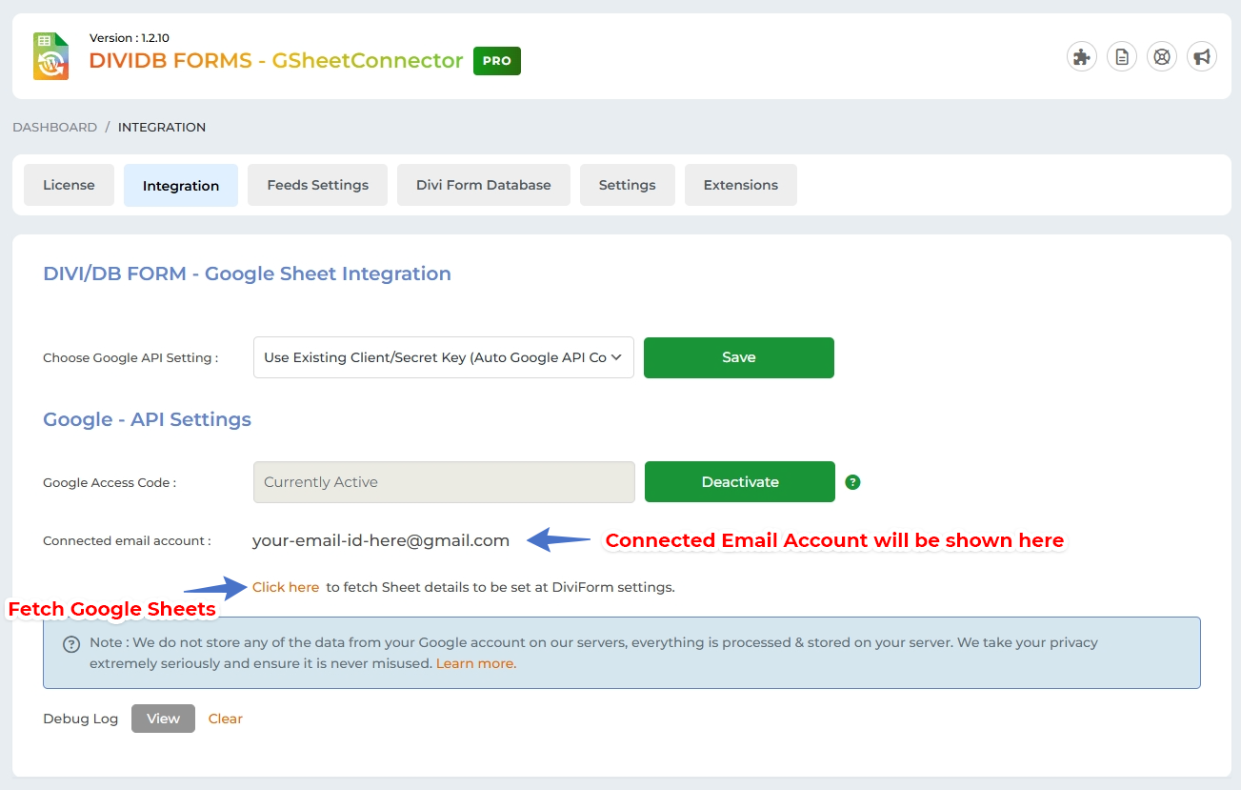Open the documentation page icon
This screenshot has height=790, width=1241.
tap(1121, 57)
